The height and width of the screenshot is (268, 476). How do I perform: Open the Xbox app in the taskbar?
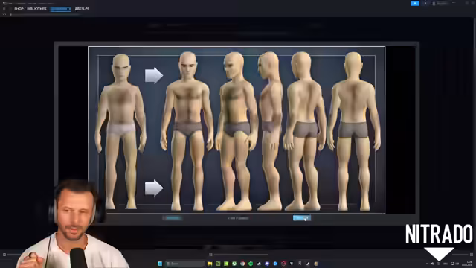tap(234, 264)
